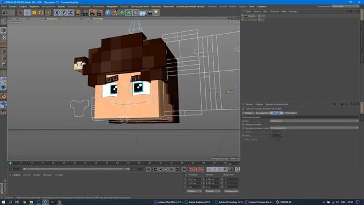This screenshot has width=364, height=205.
Task: Switch to the Объект attribute tab
Action: pos(276,113)
